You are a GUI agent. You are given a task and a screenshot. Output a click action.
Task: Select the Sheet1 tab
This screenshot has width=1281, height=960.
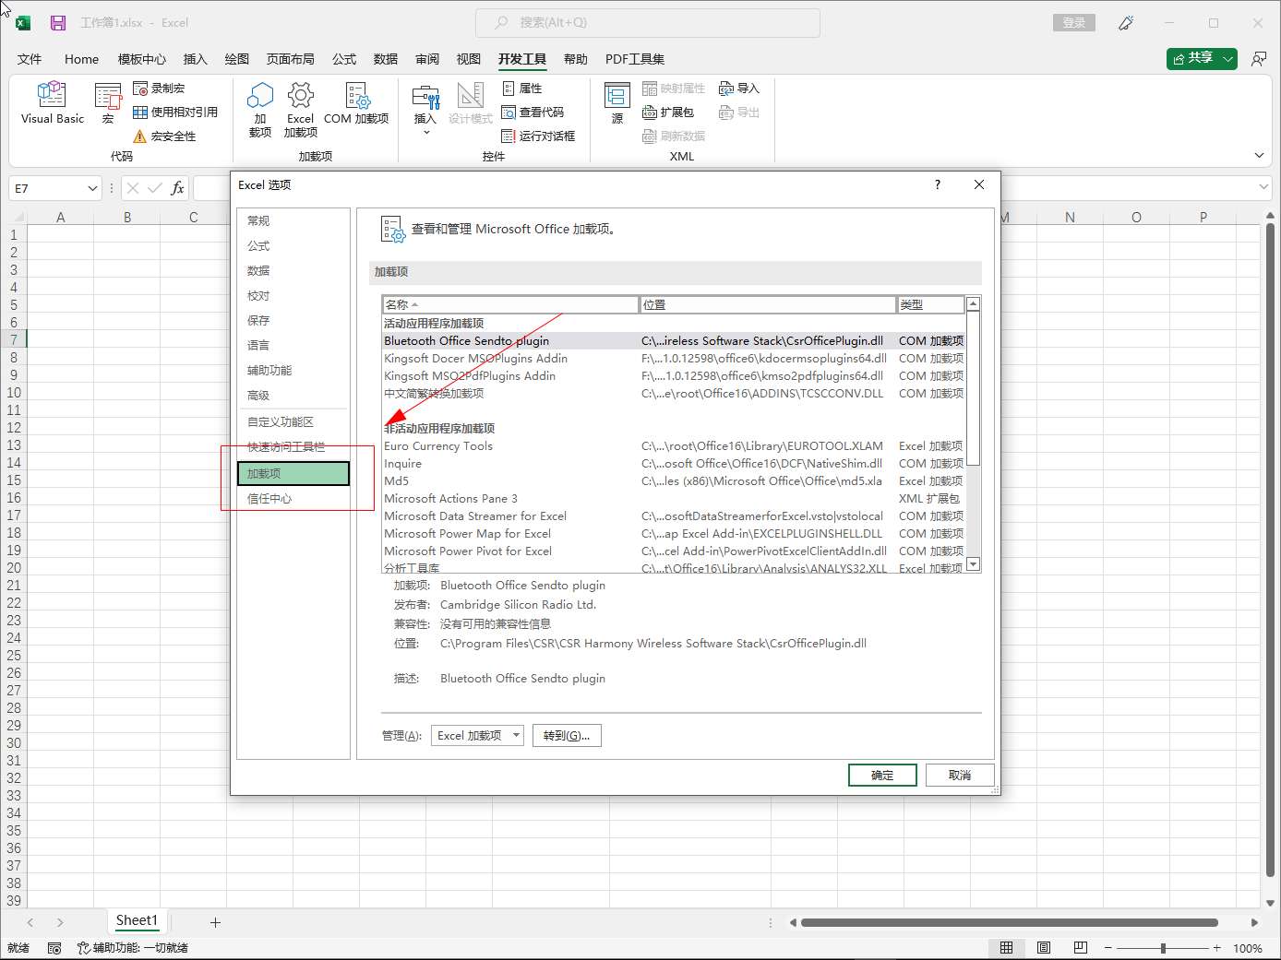(137, 920)
